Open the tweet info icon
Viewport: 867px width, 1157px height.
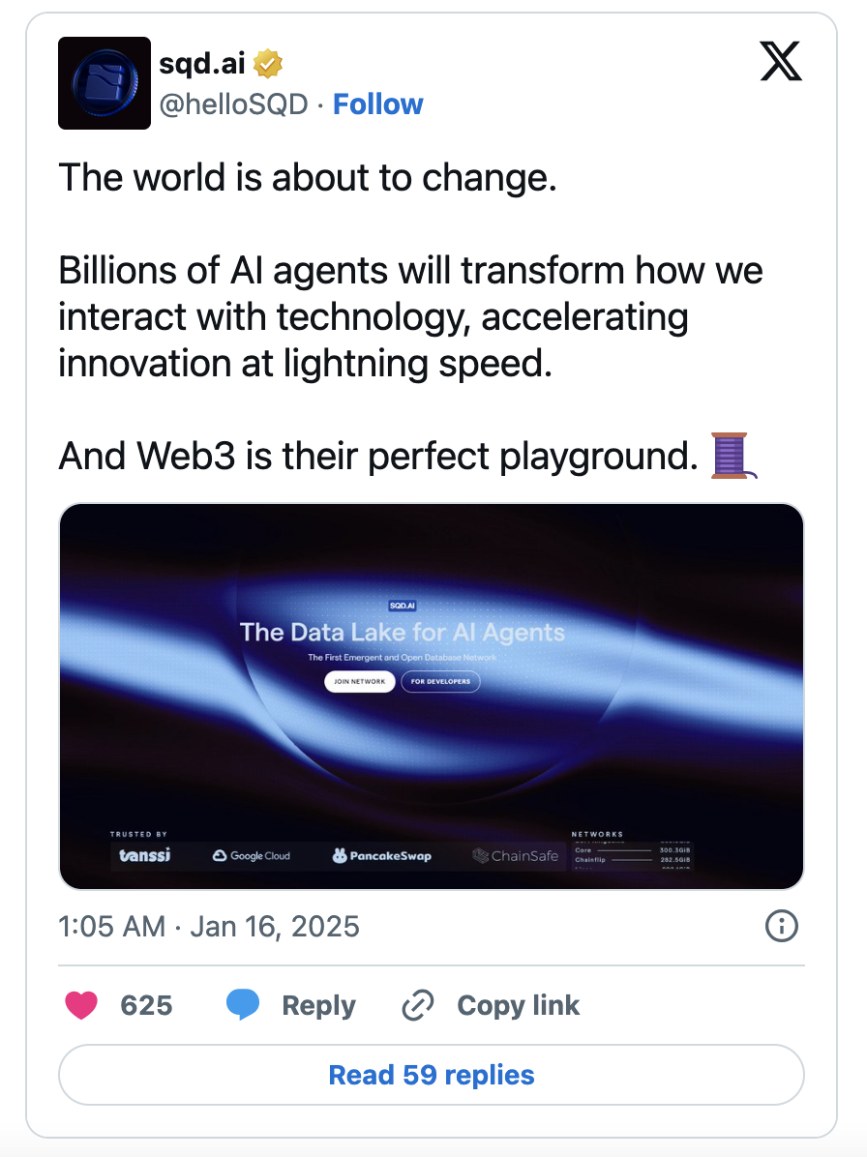click(x=781, y=927)
